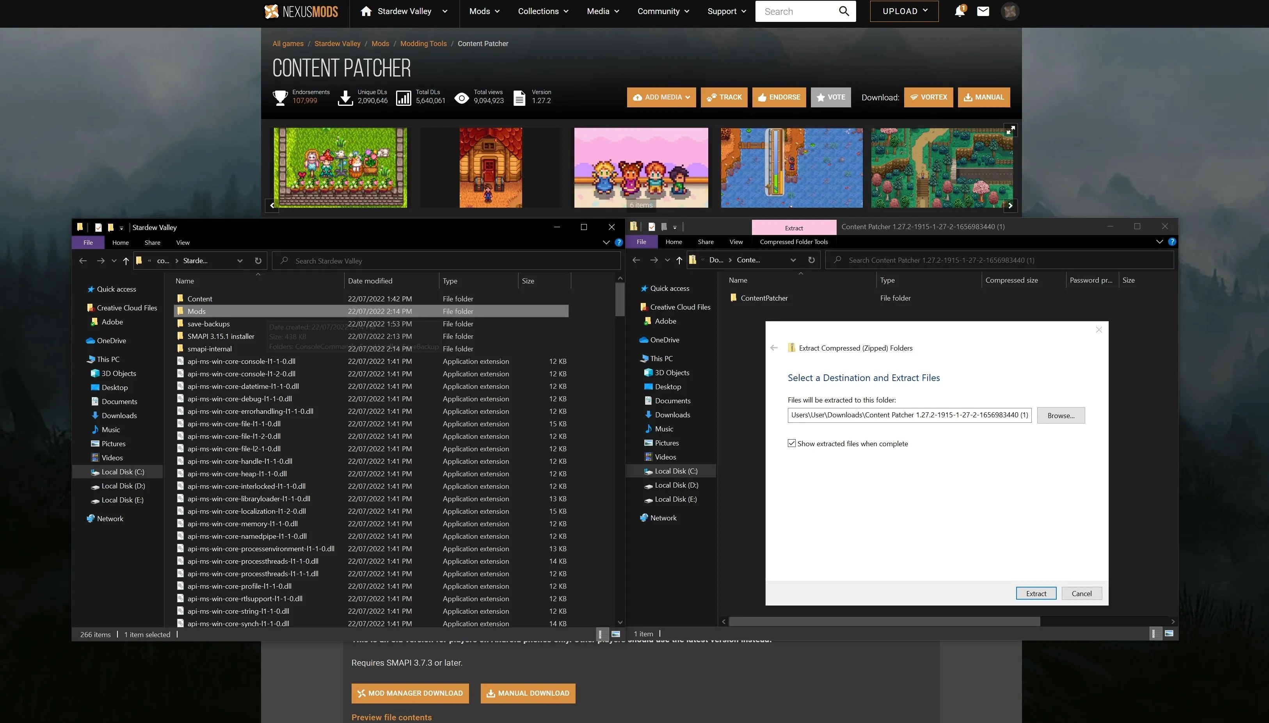Expand the Explorer address bar dropdown
Viewport: 1269px width, 723px height.
click(240, 260)
